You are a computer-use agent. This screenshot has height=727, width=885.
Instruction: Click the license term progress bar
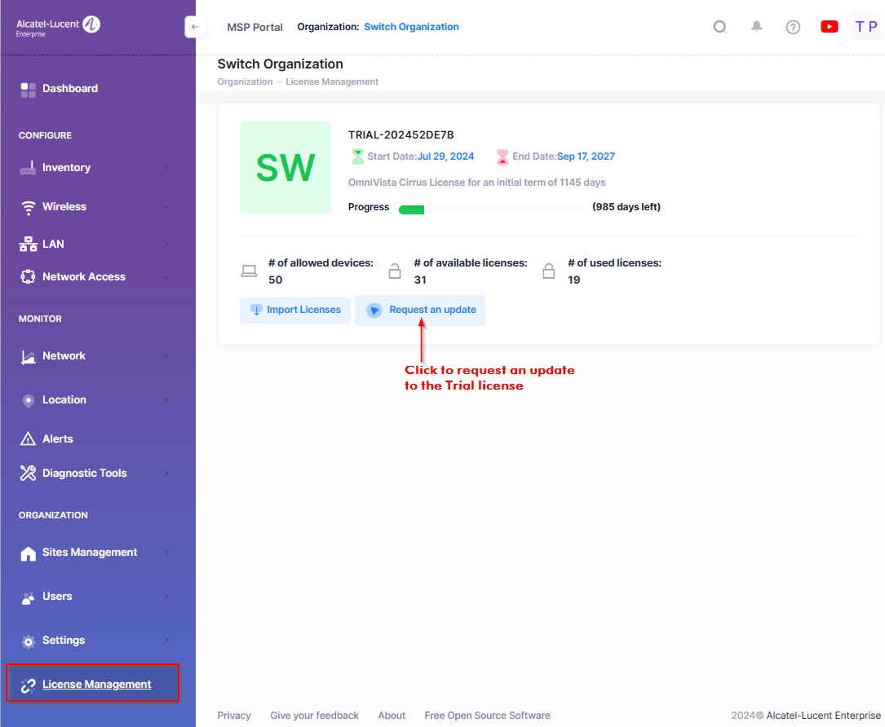[x=490, y=209]
